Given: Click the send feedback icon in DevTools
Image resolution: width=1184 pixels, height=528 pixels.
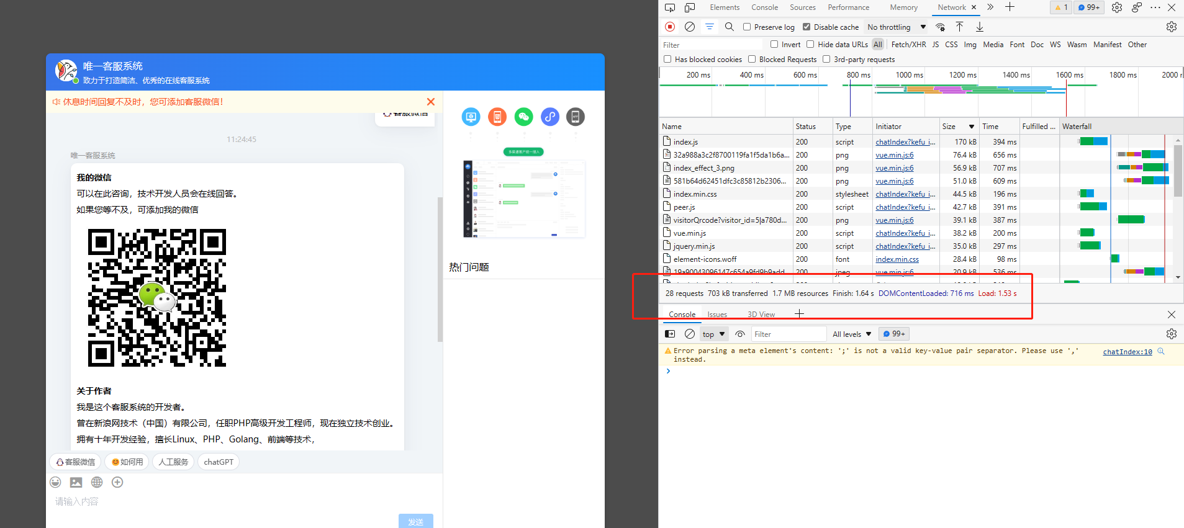Looking at the screenshot, I should (1137, 7).
